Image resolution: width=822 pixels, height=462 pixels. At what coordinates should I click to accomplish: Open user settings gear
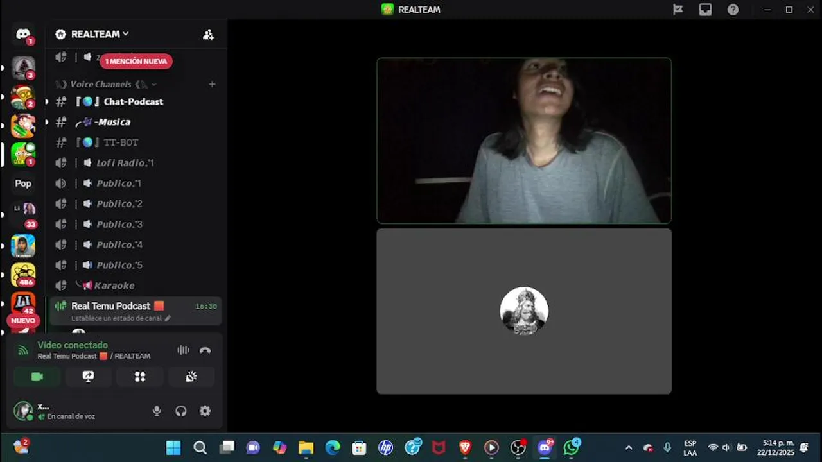205,411
